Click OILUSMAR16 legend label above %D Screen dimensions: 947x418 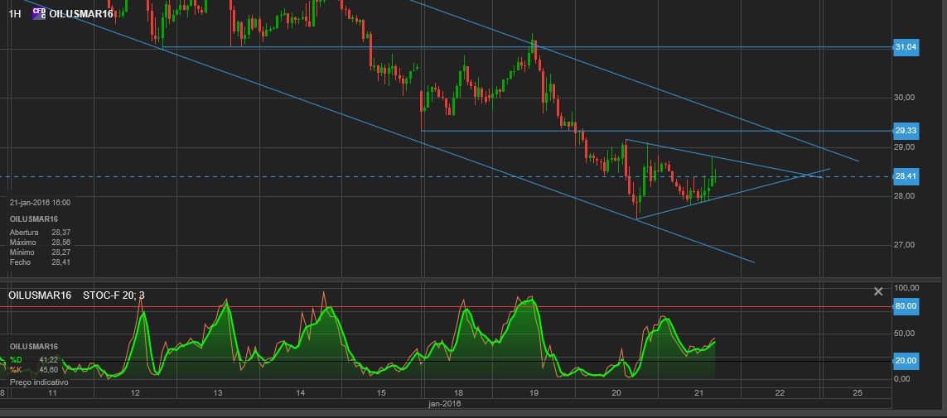coord(34,347)
